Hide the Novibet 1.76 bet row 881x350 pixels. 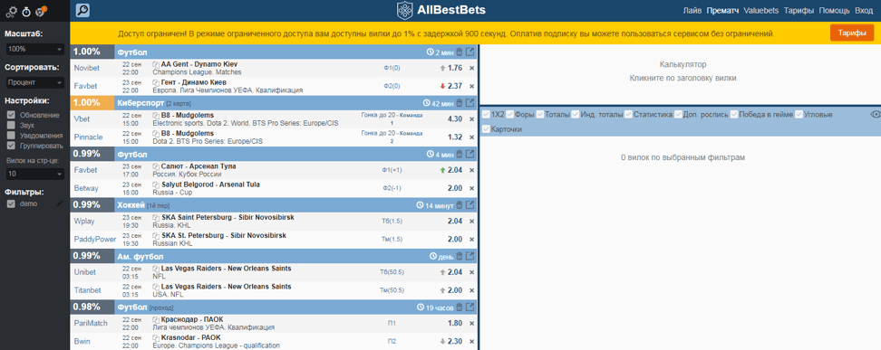point(471,69)
